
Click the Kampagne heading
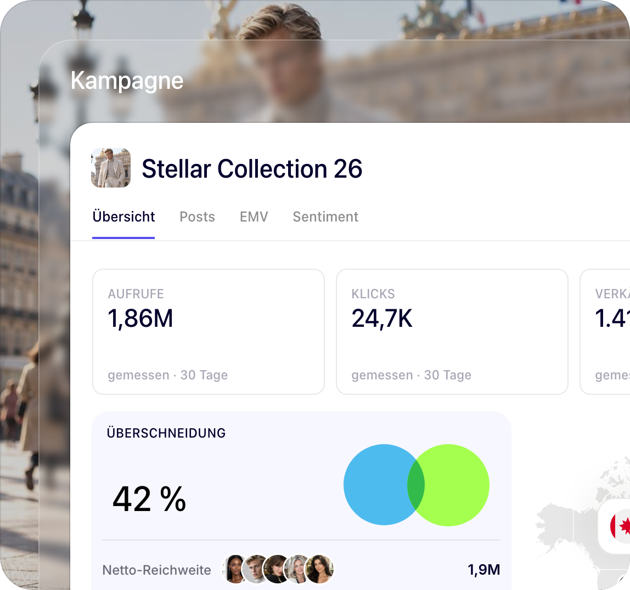click(127, 80)
